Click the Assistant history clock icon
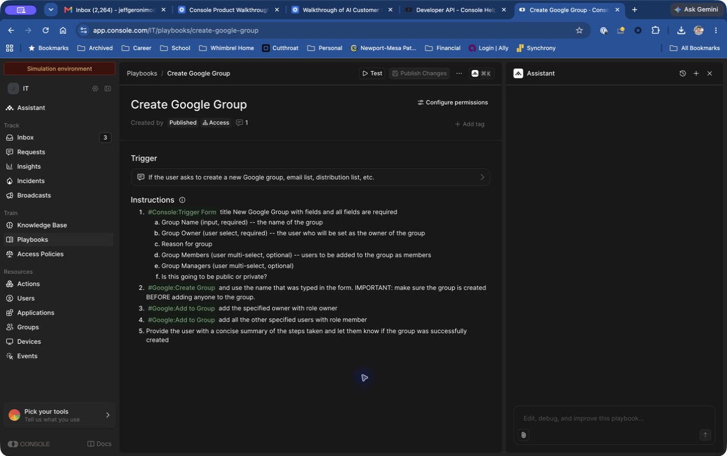 (682, 73)
